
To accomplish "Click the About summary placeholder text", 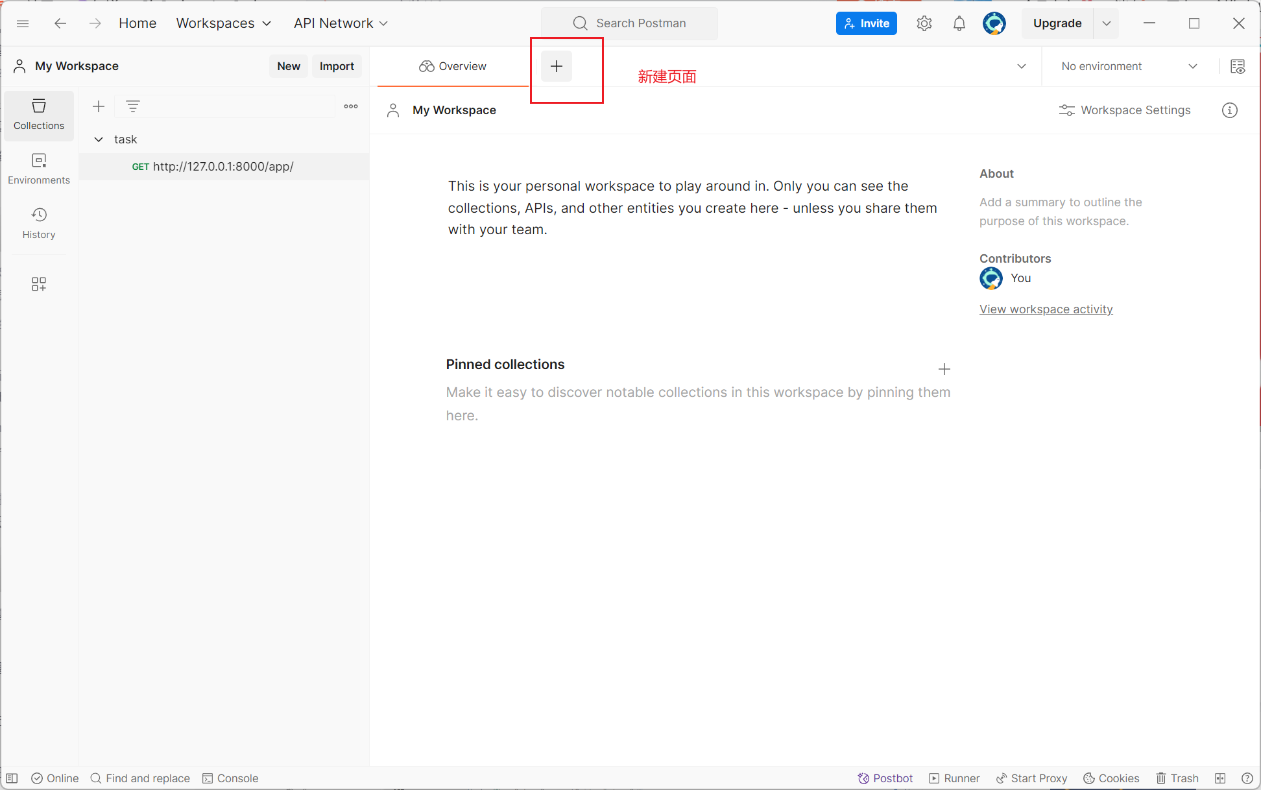I will (x=1061, y=211).
